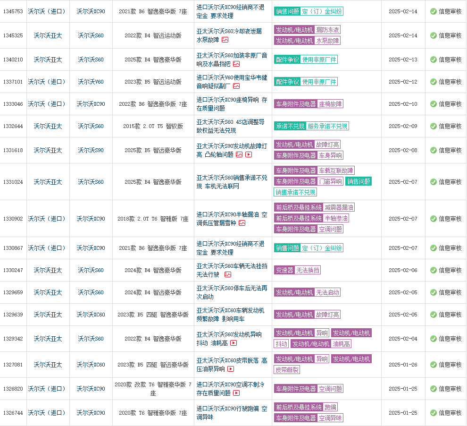Play video icon on 沃尔沃S90凸轮轴问题 complaint
Viewport: 467px width, 426px height.
pos(249,154)
